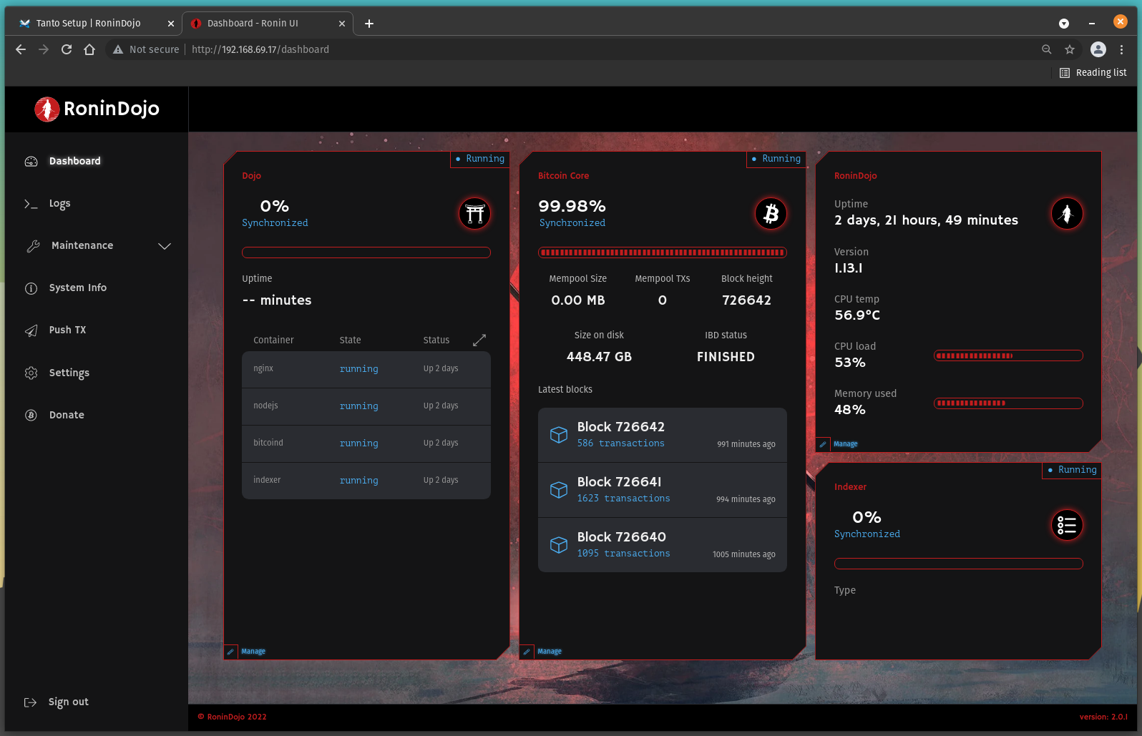Screen dimensions: 1142x736
Task: Click Manage link on Bitcoin Core card
Action: click(x=550, y=652)
